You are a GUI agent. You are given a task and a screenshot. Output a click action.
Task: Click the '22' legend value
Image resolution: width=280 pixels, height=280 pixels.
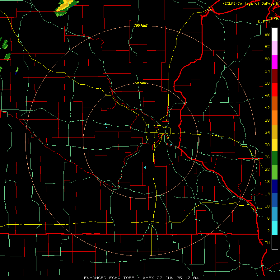(267, 170)
